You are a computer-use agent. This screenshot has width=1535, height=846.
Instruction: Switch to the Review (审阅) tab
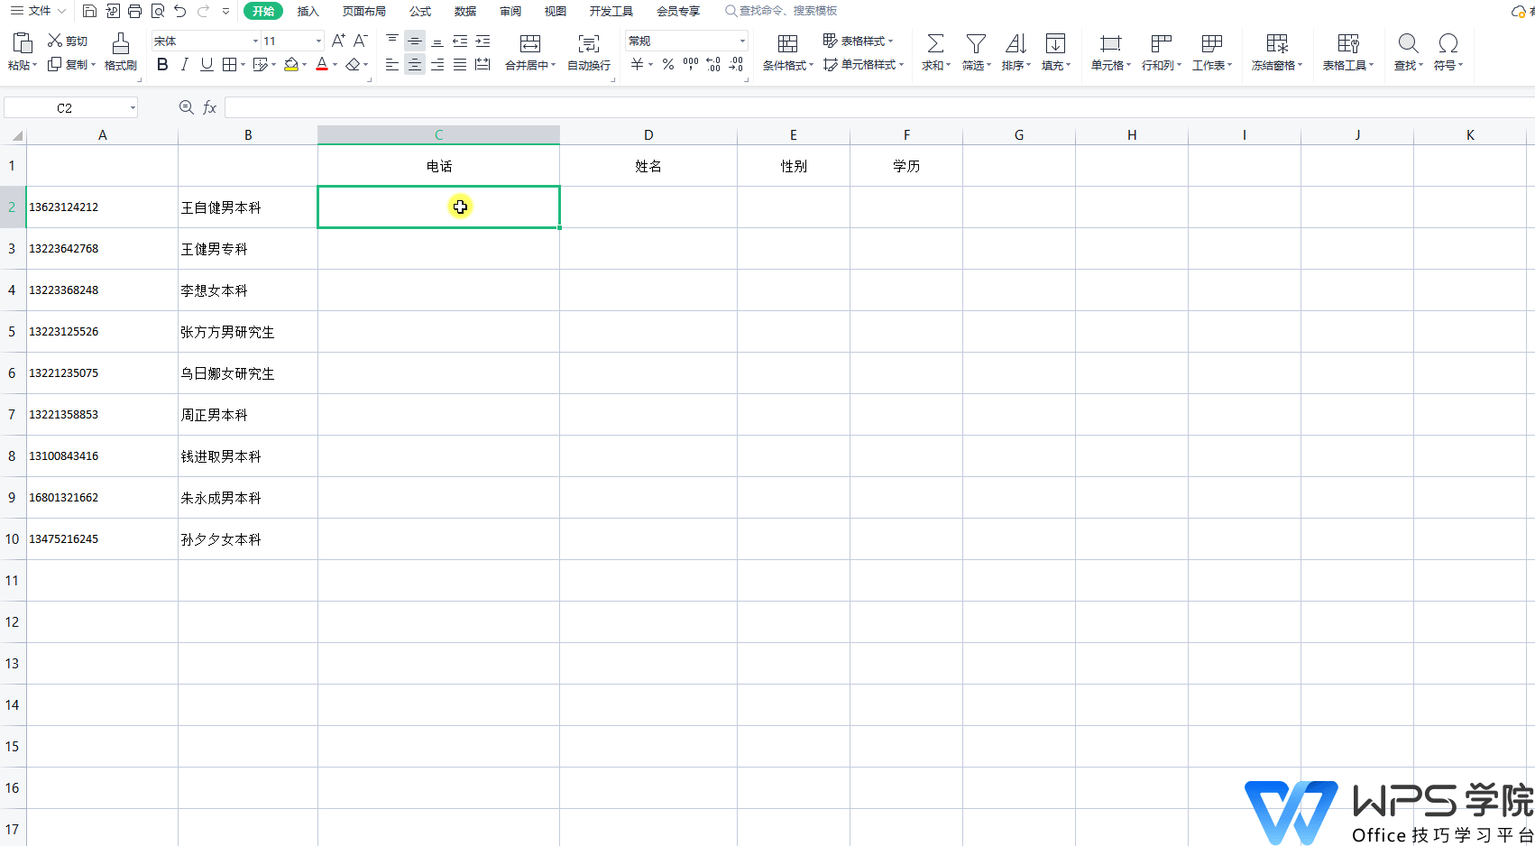point(510,11)
